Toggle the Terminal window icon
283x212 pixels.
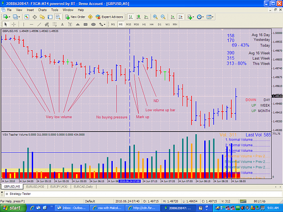(x=50, y=17)
